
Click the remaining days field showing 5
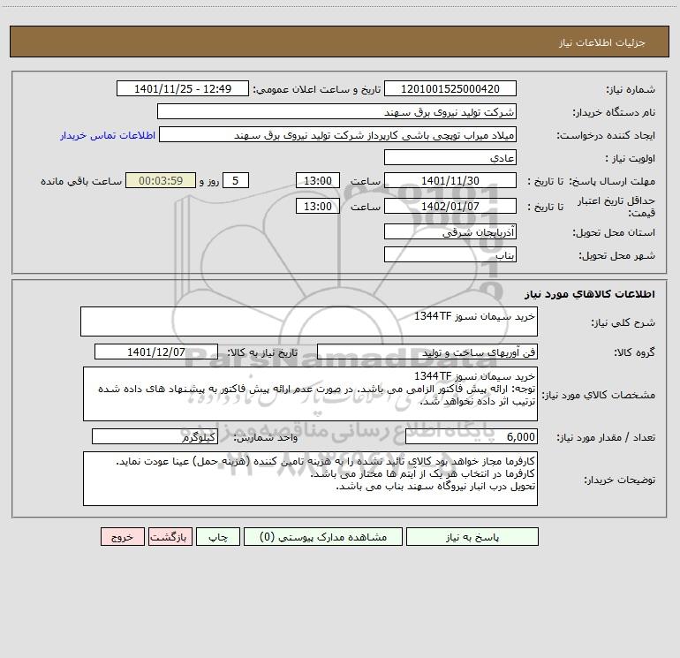(x=236, y=180)
